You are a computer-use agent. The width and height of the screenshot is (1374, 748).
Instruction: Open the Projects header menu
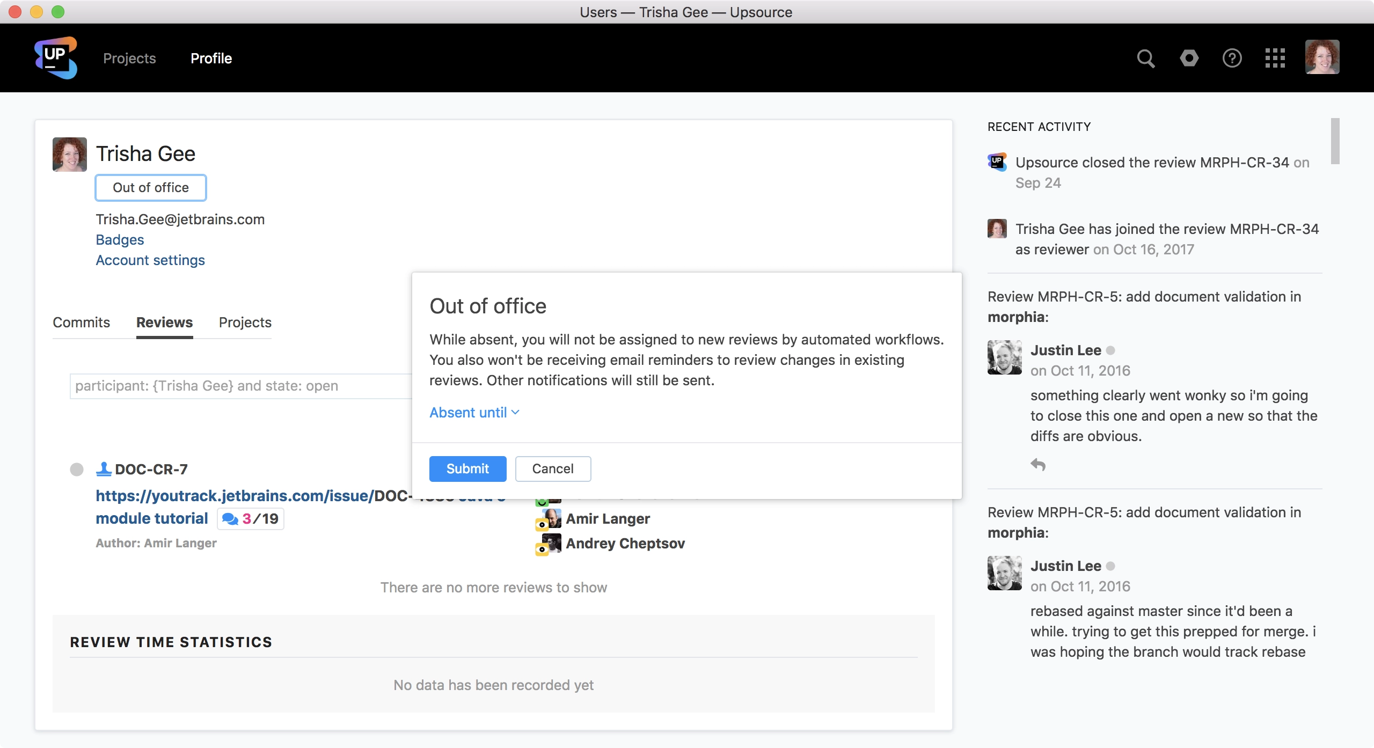coord(129,58)
